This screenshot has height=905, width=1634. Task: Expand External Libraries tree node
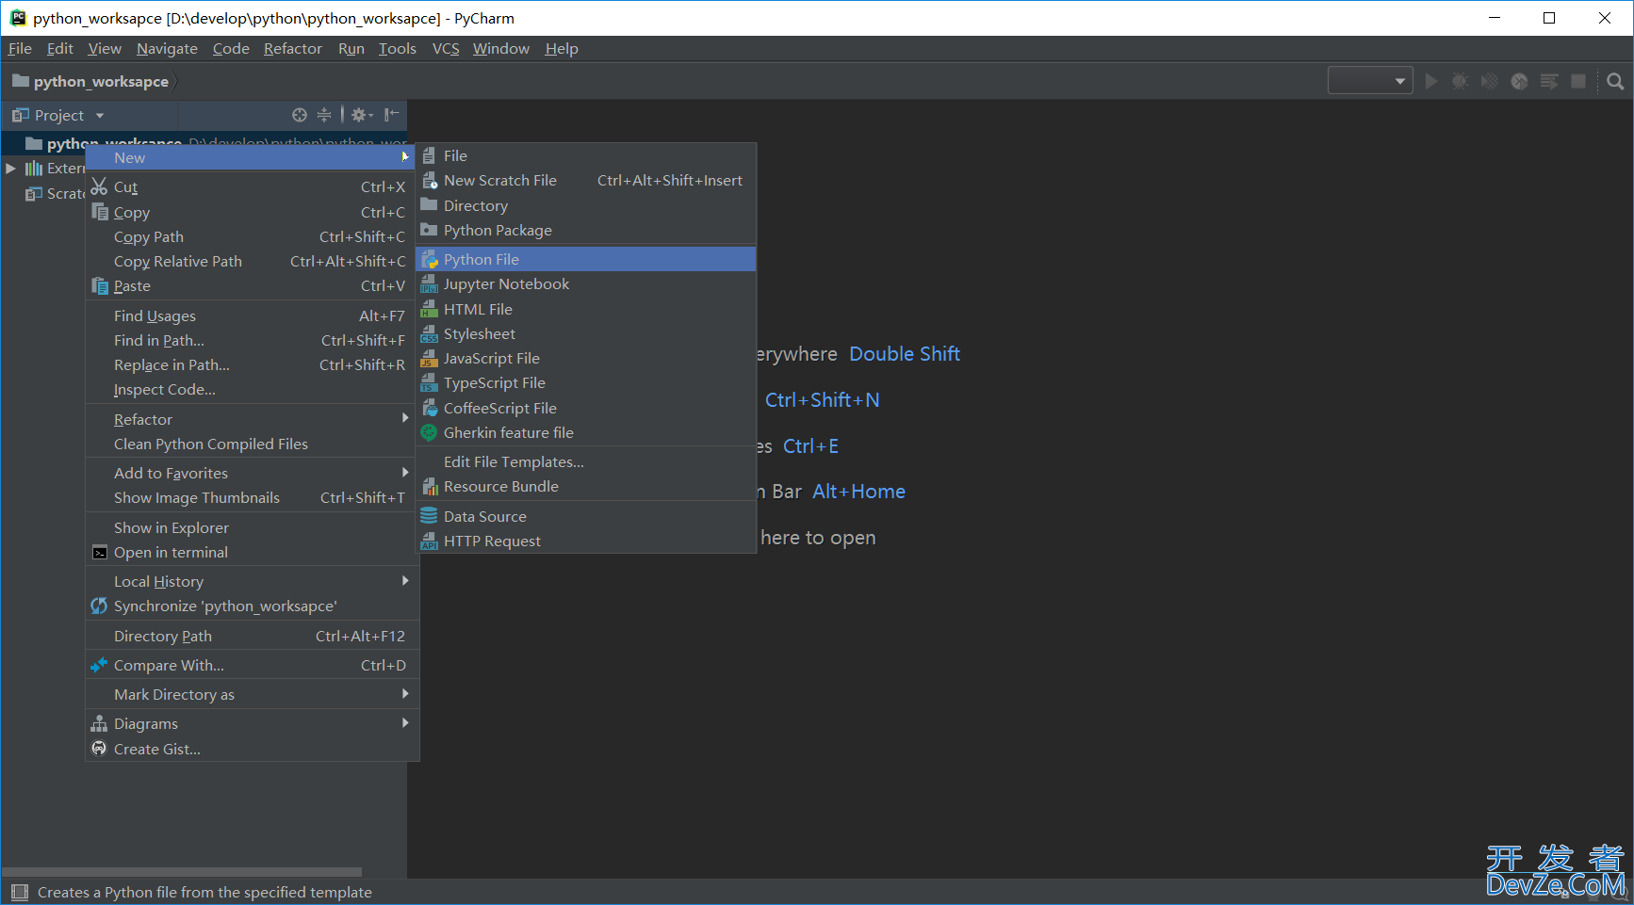click(10, 169)
